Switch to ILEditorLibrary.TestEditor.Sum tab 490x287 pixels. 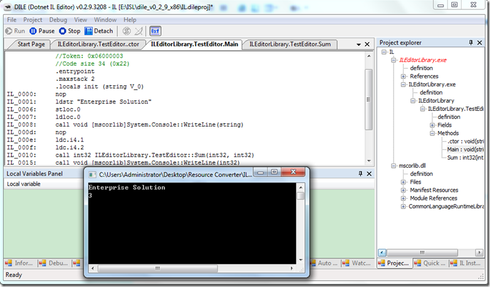[x=289, y=44]
